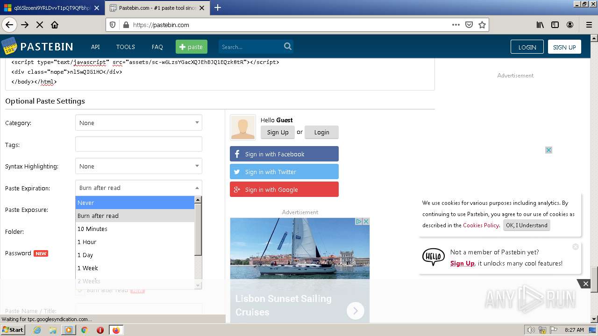Choose 1 Week expiration
This screenshot has width=598, height=336.
[x=135, y=268]
